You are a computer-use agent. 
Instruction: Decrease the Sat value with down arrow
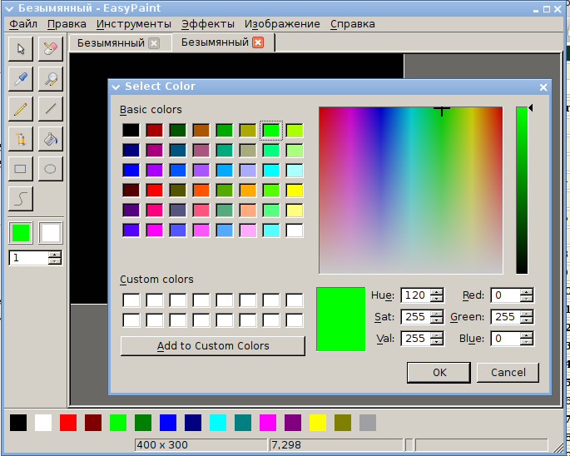[x=437, y=320]
